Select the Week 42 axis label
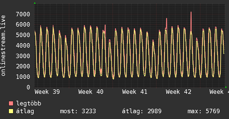Viewport: 229px width, 119px height. pyautogui.click(x=178, y=92)
